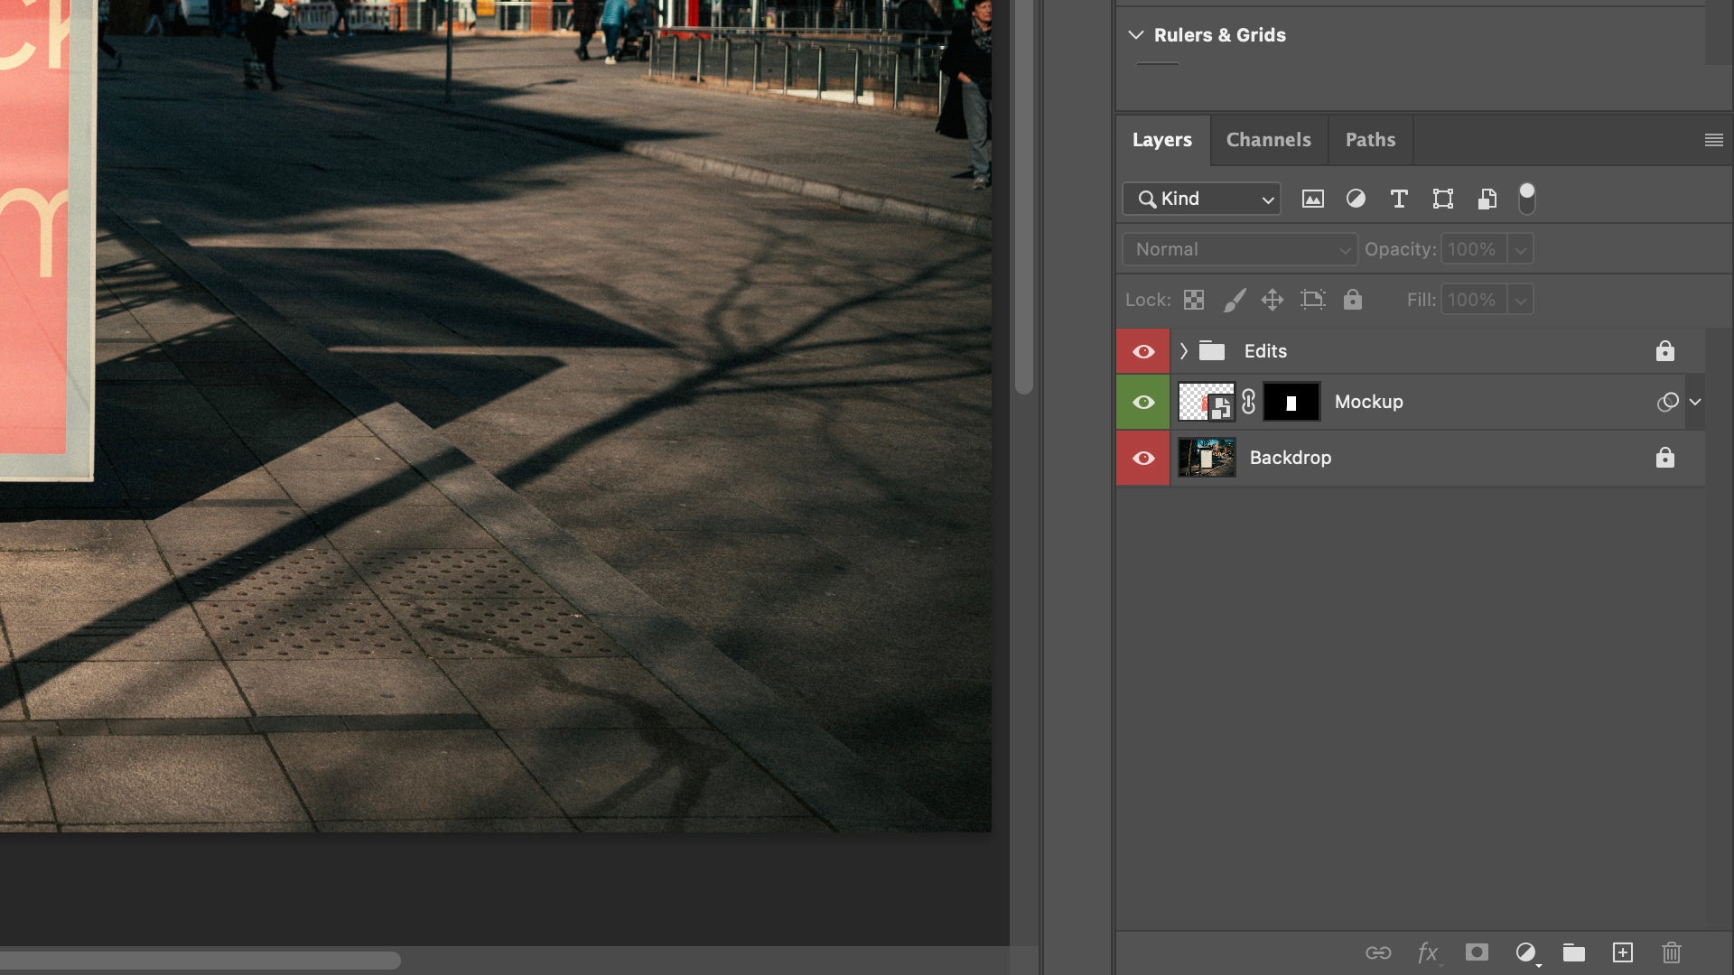1734x975 pixels.
Task: Hide the Backdrop layer visibility eye
Action: [1143, 458]
